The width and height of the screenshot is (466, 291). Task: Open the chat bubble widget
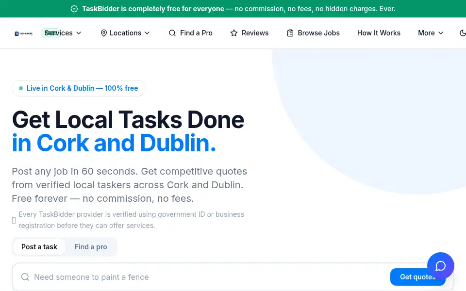tap(440, 266)
